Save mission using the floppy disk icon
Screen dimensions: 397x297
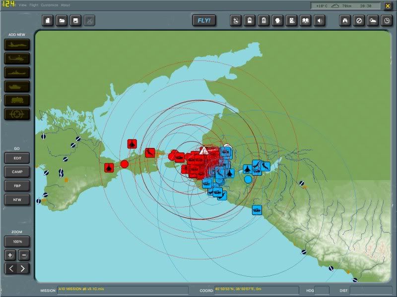click(75, 20)
